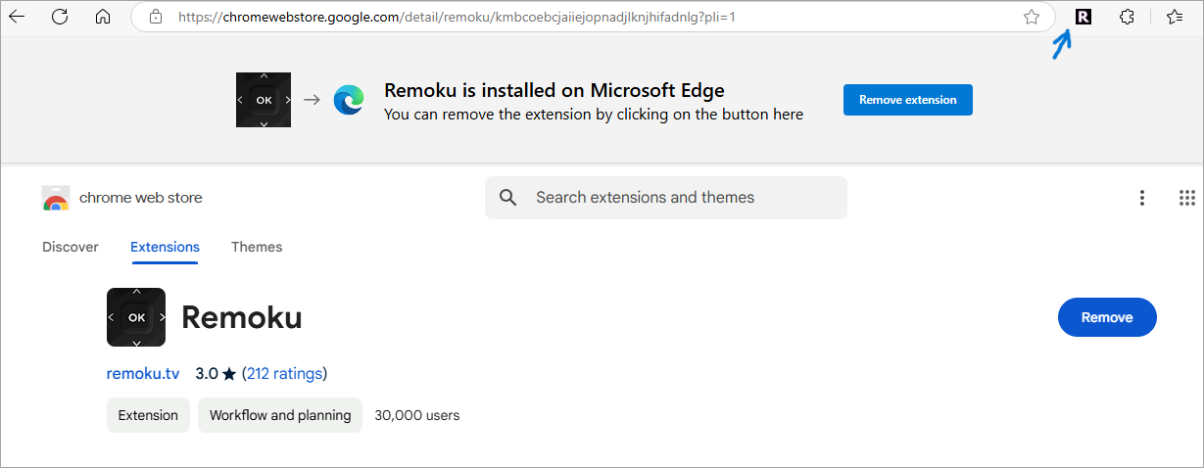
Task: Click the search magnifier icon
Action: (x=507, y=198)
